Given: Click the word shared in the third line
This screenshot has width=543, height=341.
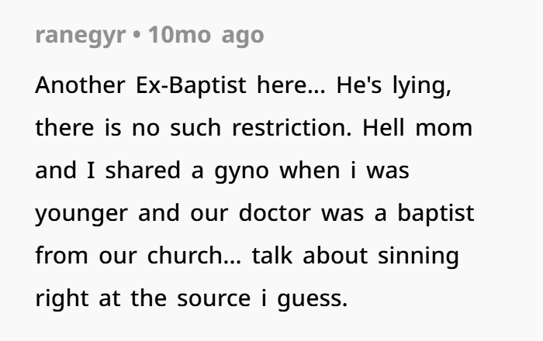Looking at the screenshot, I should coord(143,170).
